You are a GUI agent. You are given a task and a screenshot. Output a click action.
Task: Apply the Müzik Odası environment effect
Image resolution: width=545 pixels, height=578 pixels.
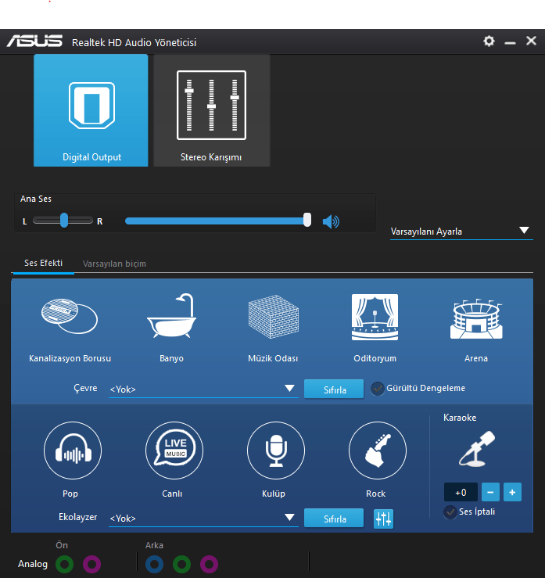(273, 317)
